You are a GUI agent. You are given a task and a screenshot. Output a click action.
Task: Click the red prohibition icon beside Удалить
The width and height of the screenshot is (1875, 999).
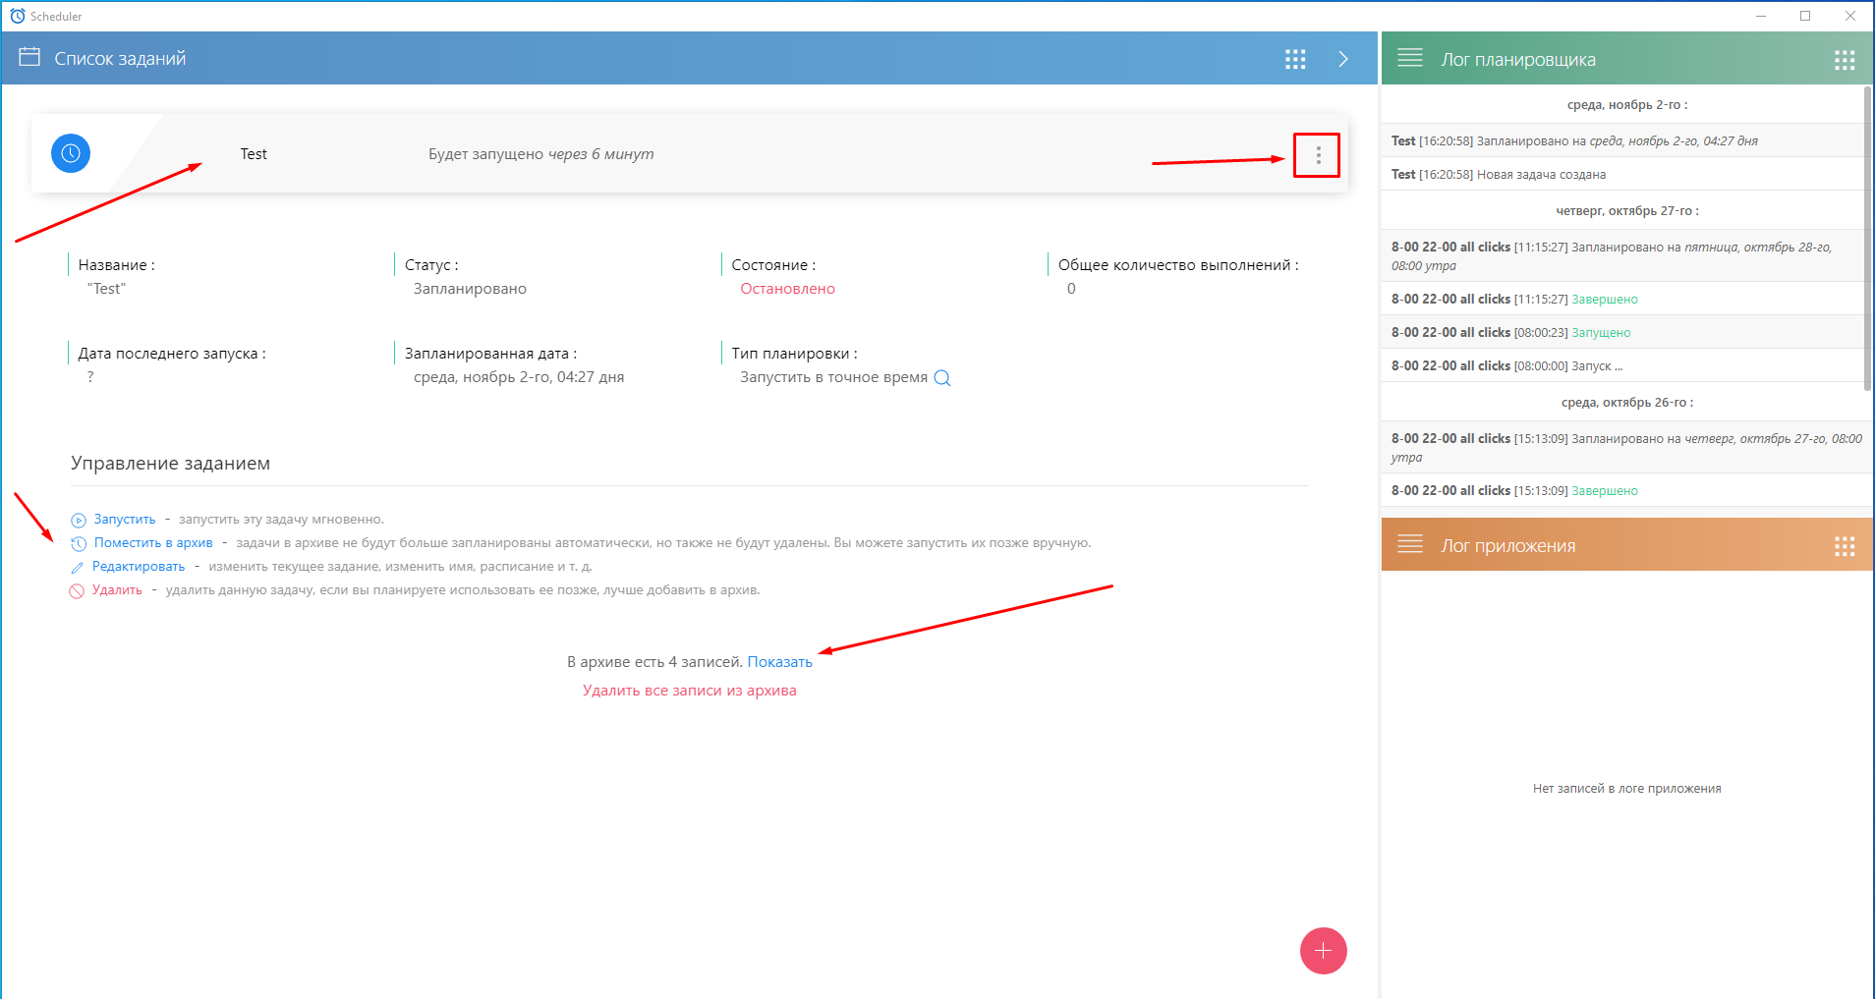point(77,591)
